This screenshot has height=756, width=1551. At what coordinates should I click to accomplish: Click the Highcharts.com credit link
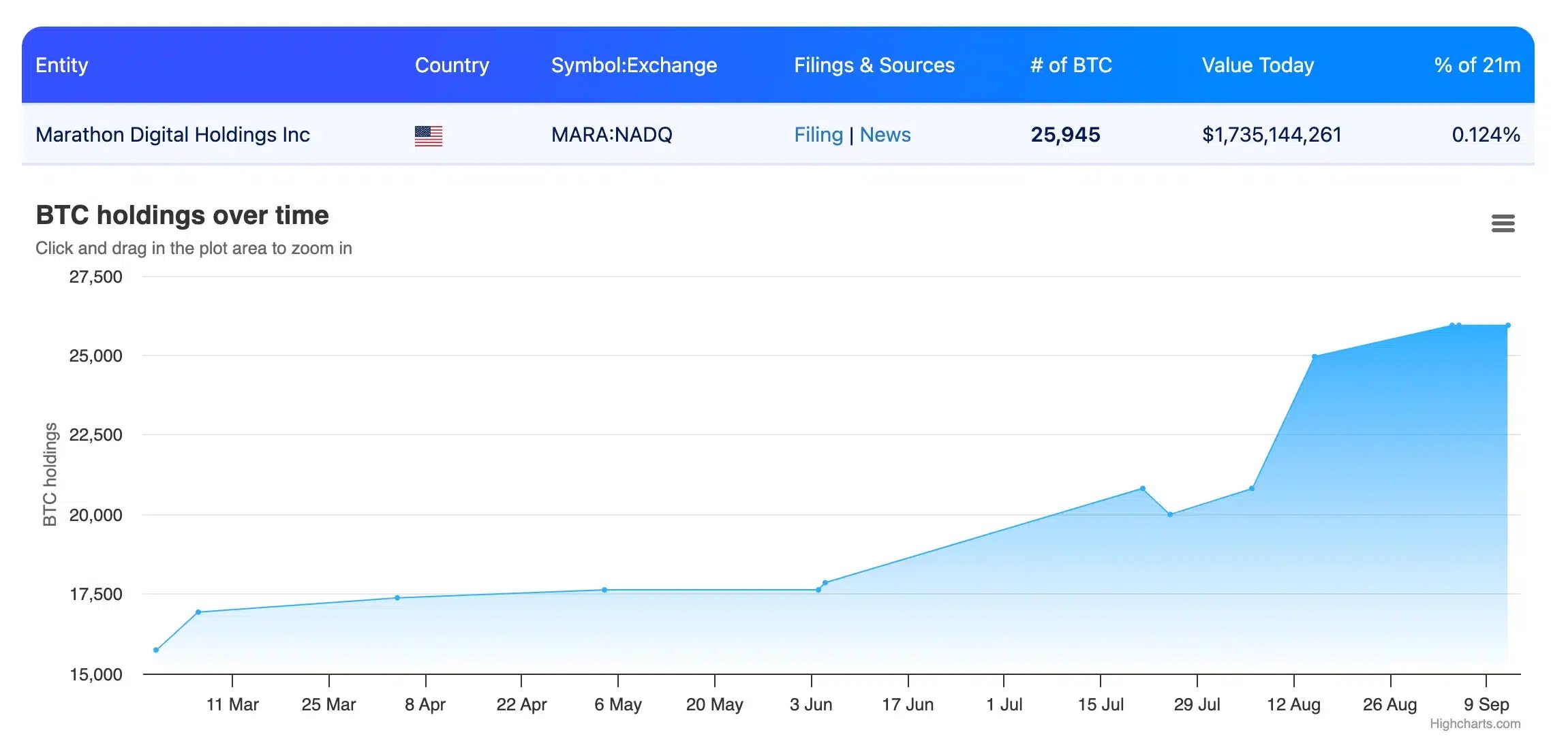pyautogui.click(x=1474, y=724)
